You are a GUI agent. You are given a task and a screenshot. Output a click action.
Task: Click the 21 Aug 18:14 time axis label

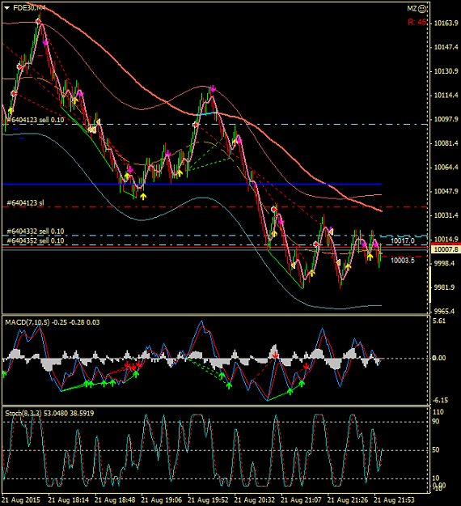click(69, 500)
